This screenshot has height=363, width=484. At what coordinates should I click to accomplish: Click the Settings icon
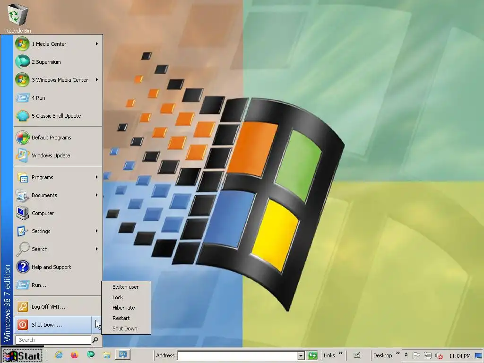23,231
